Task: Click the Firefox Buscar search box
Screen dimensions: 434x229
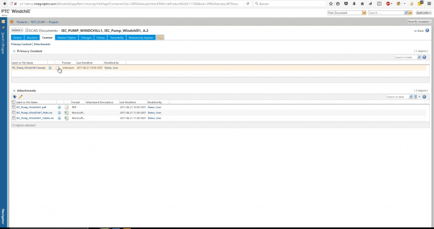Action: pos(289,4)
